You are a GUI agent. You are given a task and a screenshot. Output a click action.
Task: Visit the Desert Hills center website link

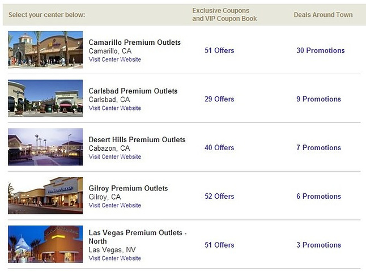point(115,156)
